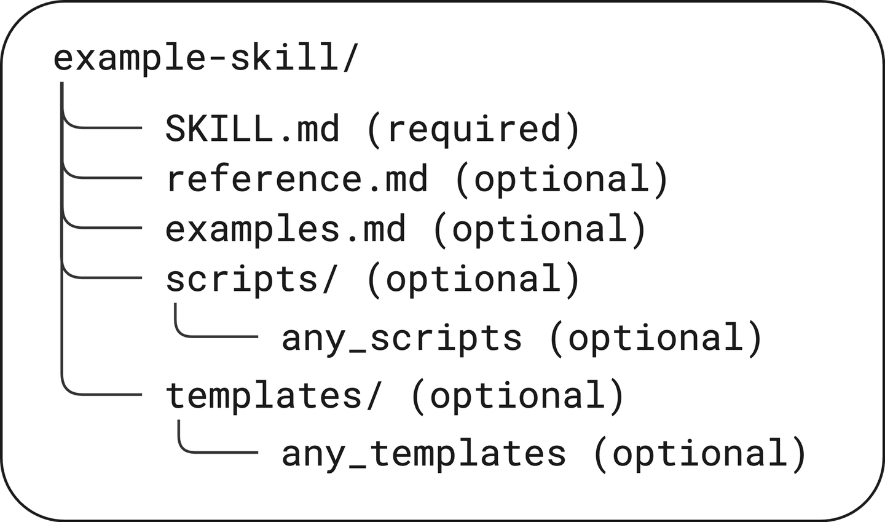885x522 pixels.
Task: Select the example-skill/ root folder
Action: [x=205, y=60]
